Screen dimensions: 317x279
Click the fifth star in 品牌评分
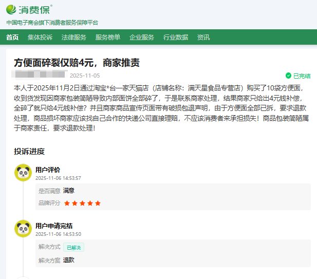pyautogui.click(x=98, y=203)
